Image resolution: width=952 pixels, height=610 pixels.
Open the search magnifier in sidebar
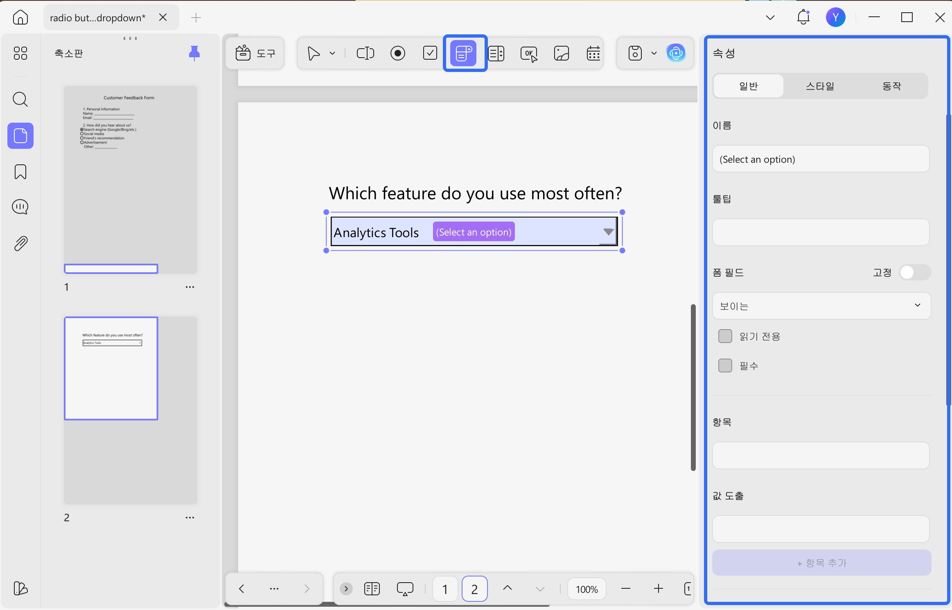click(x=20, y=99)
